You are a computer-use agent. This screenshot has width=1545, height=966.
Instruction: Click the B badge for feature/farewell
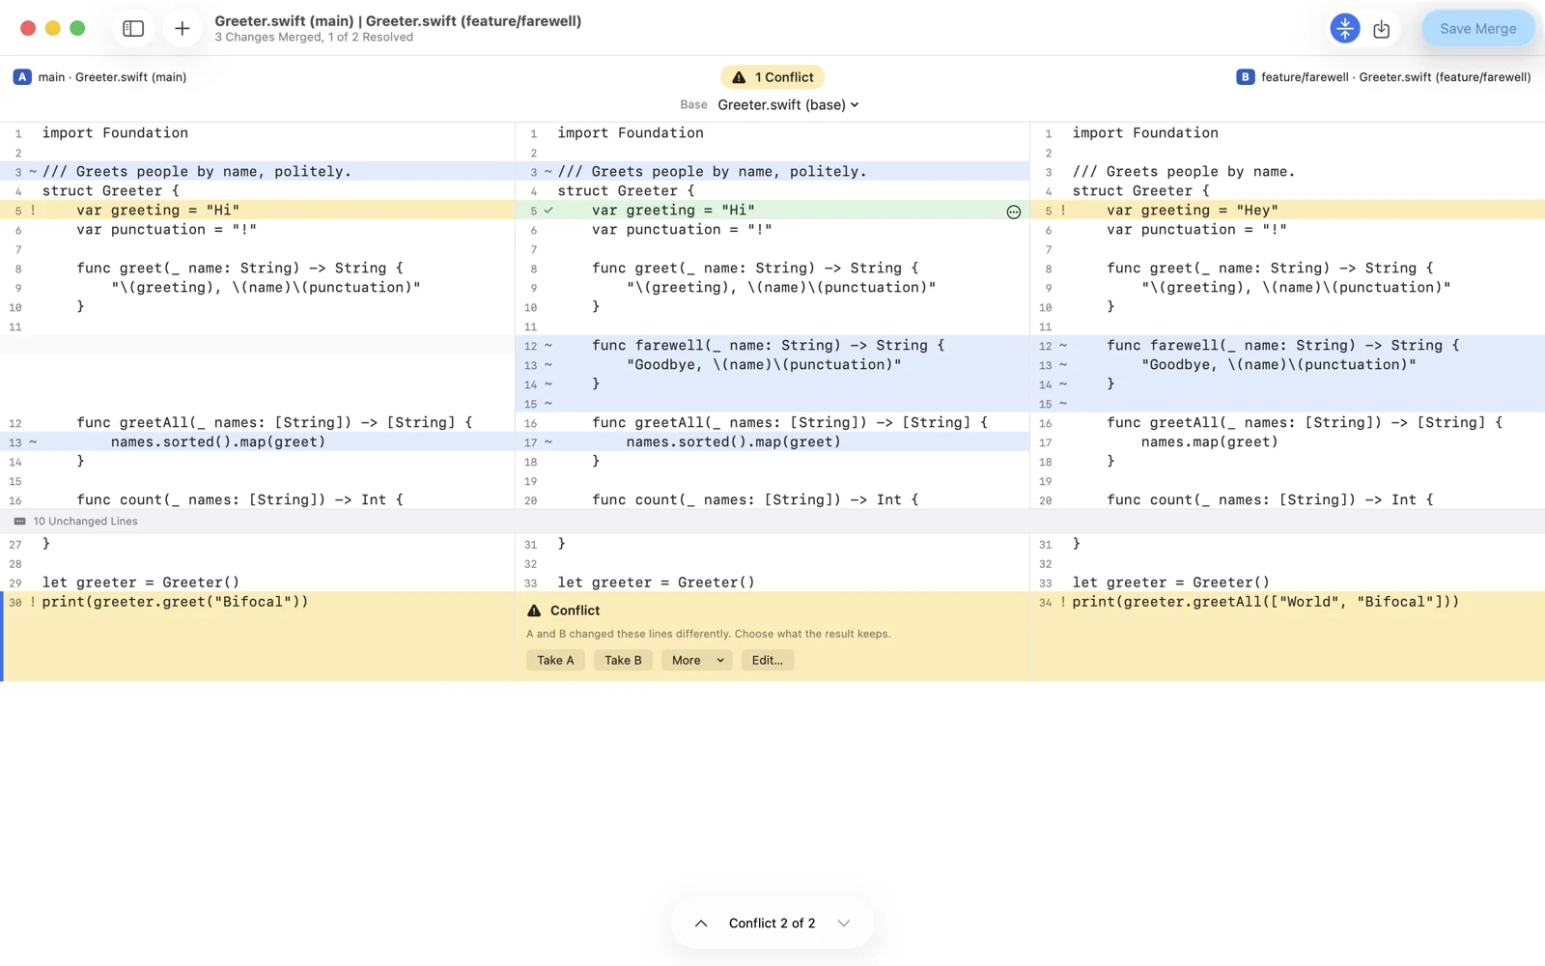click(x=1246, y=77)
